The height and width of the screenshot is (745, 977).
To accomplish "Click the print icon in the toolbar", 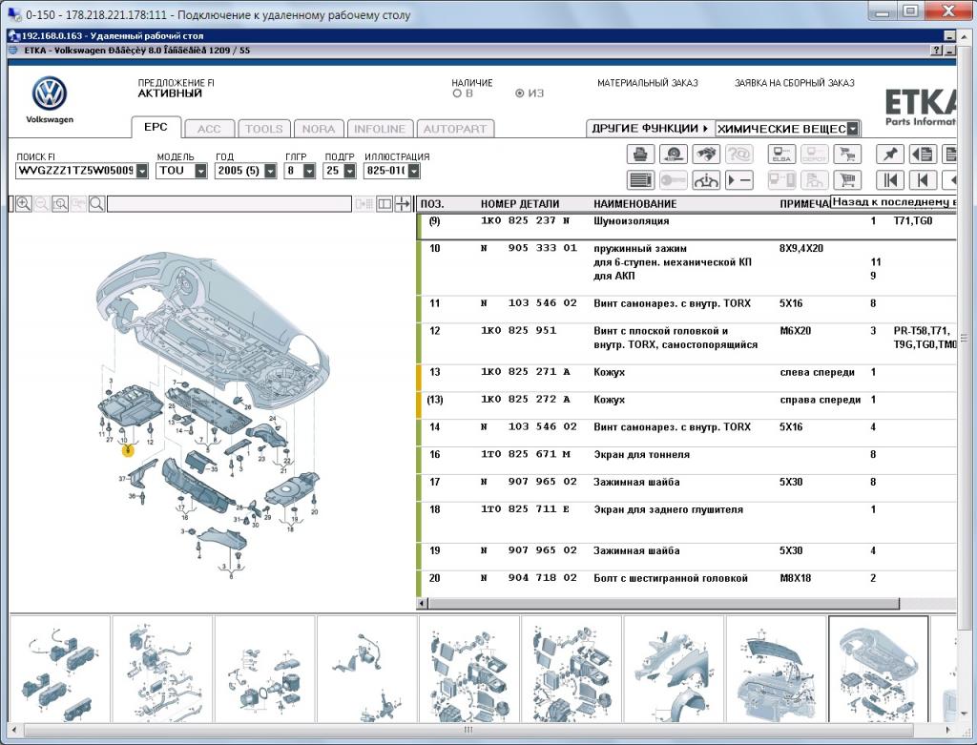I will [x=640, y=154].
